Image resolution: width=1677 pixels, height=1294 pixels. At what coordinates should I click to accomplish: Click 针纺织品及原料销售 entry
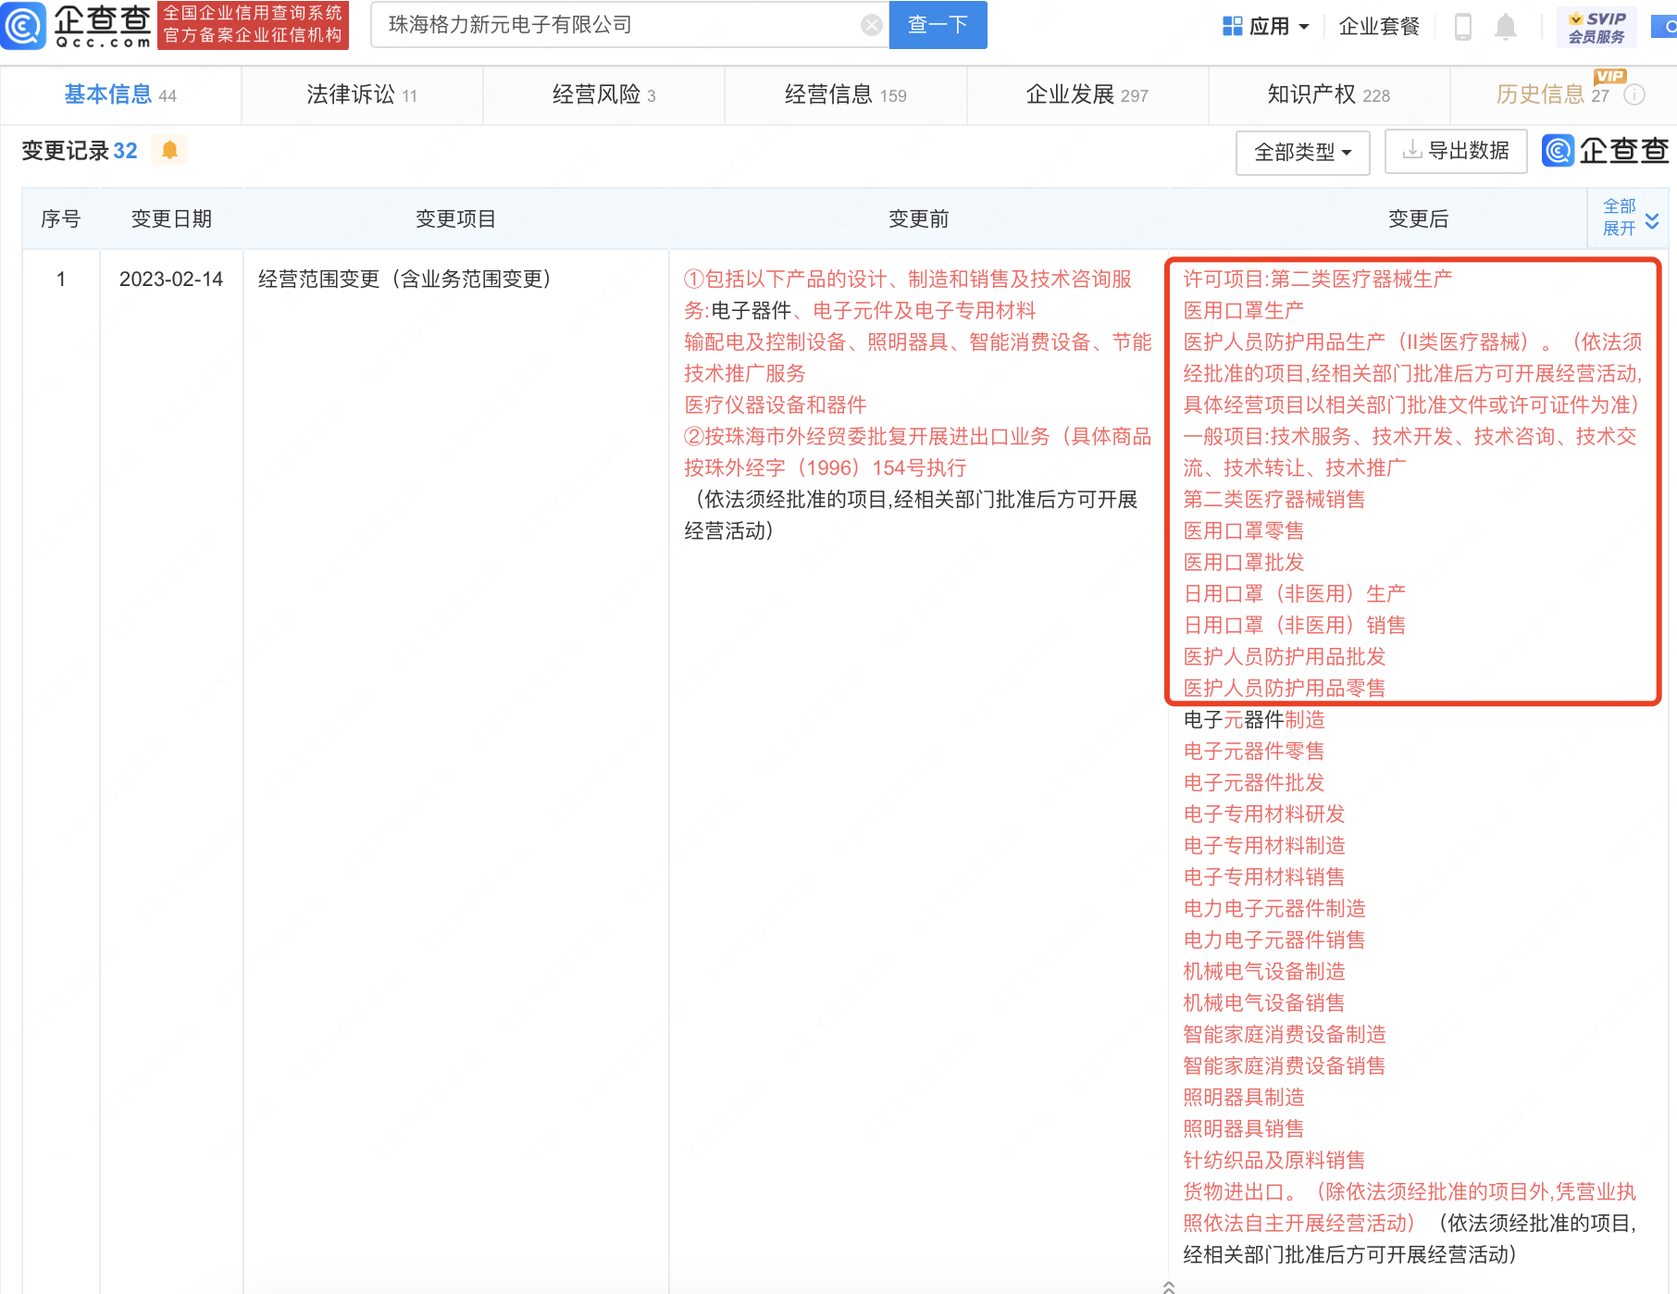1274,1161
